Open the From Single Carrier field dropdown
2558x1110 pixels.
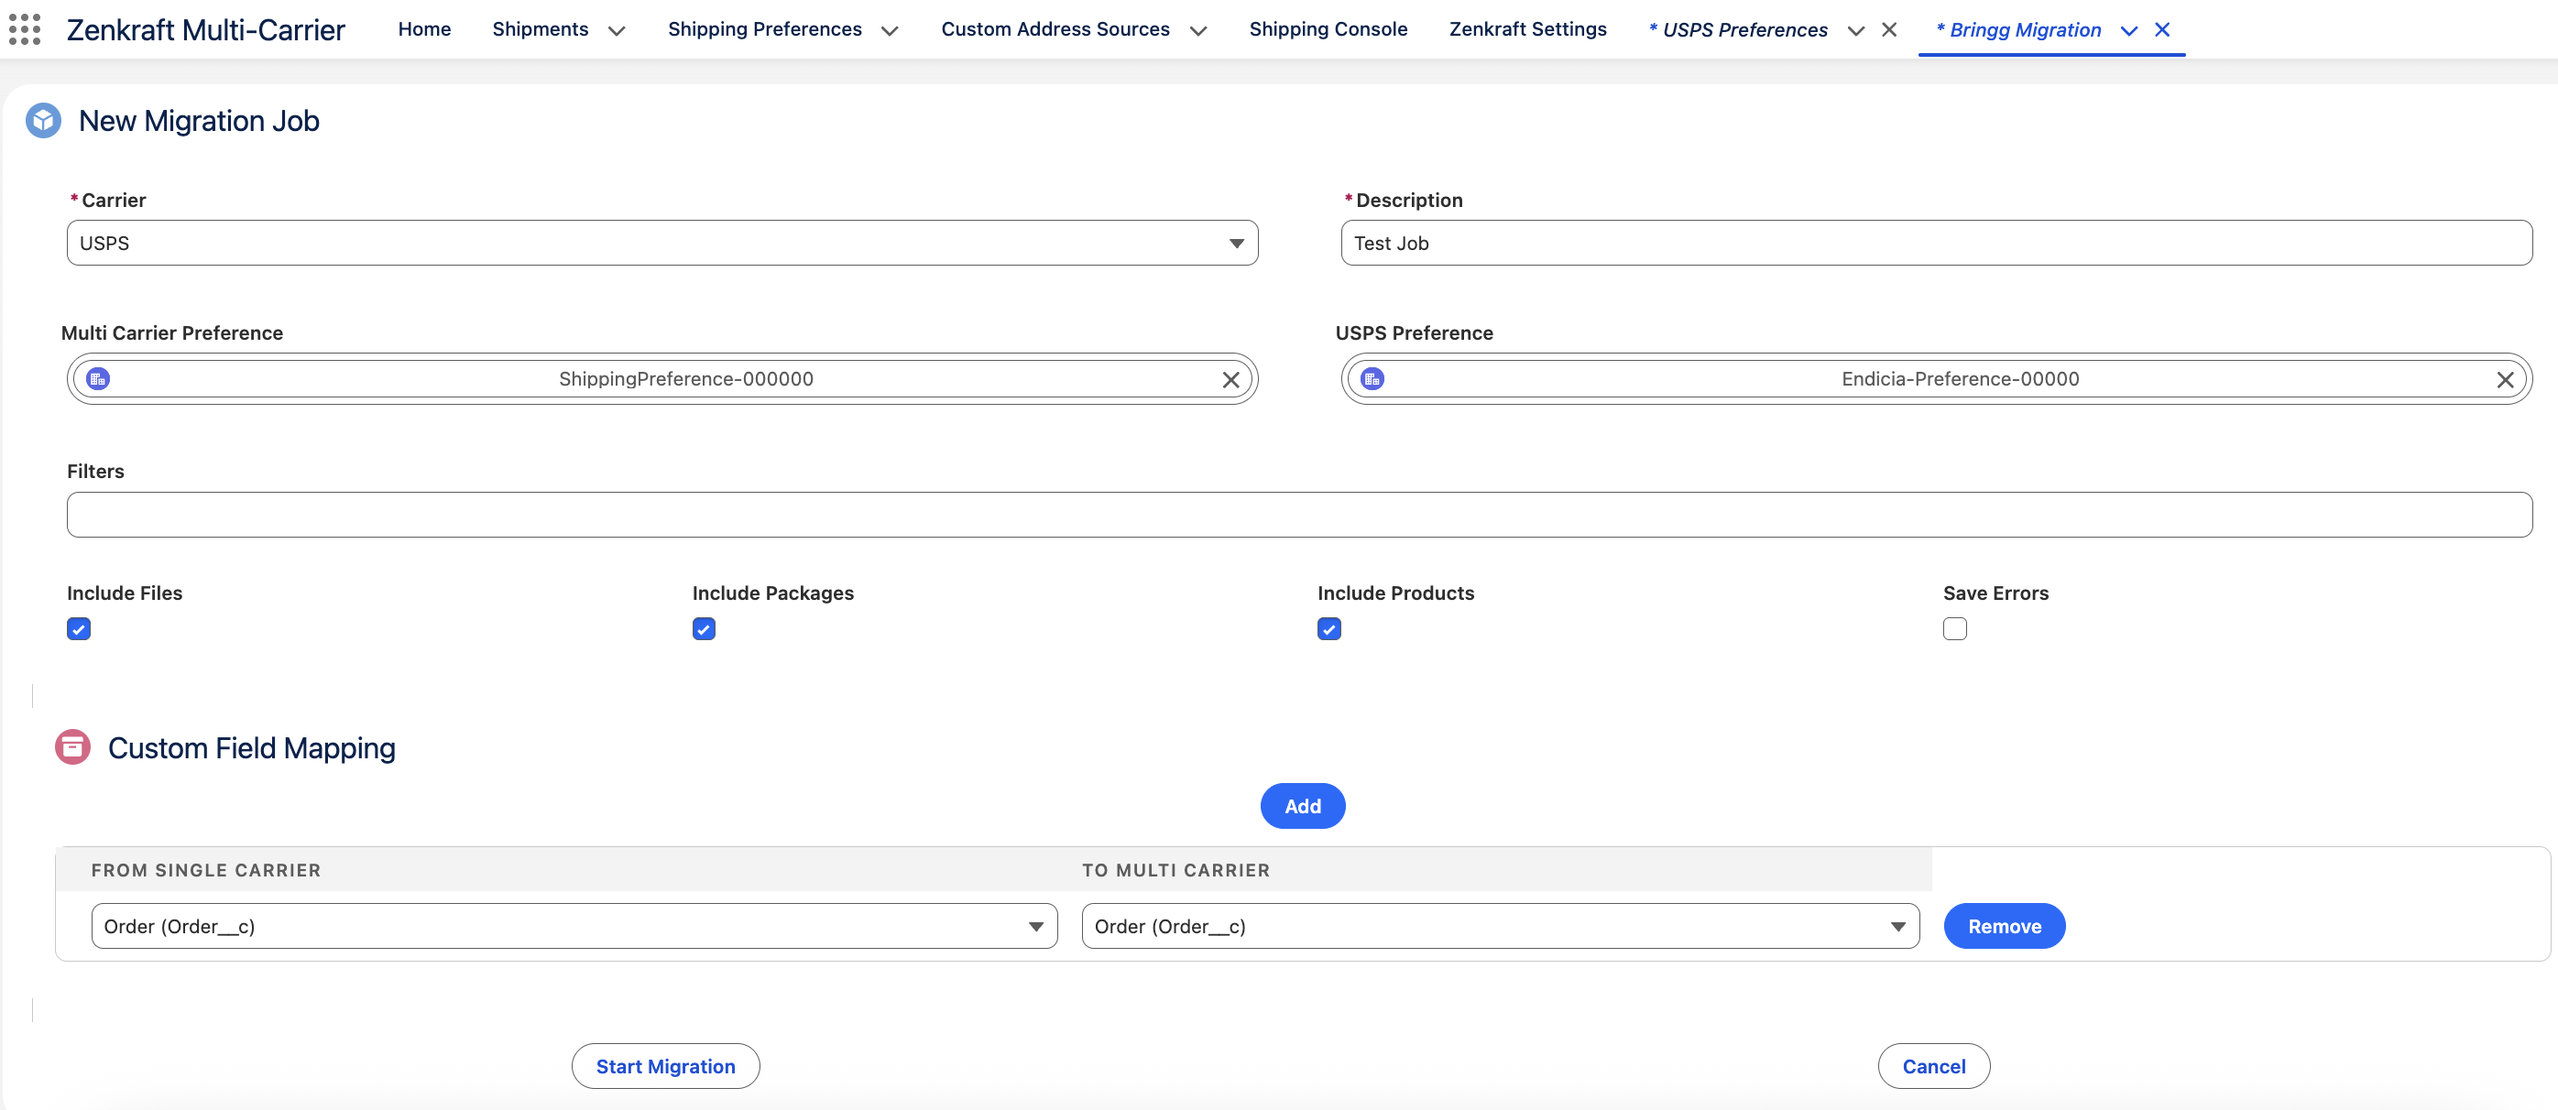(573, 925)
